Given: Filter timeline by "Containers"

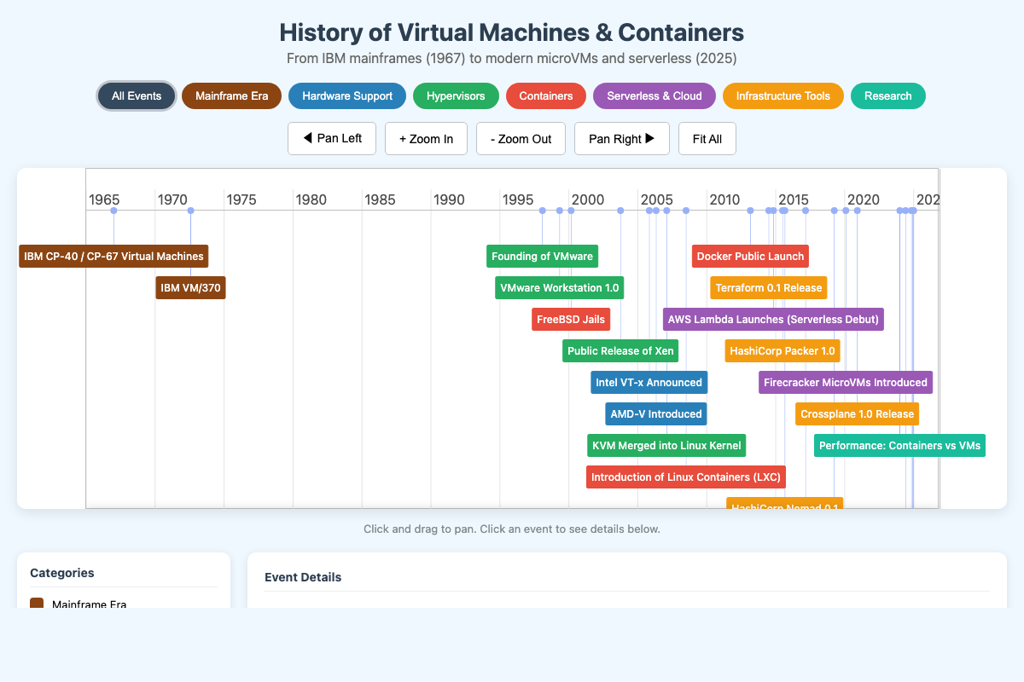Looking at the screenshot, I should click(x=545, y=95).
